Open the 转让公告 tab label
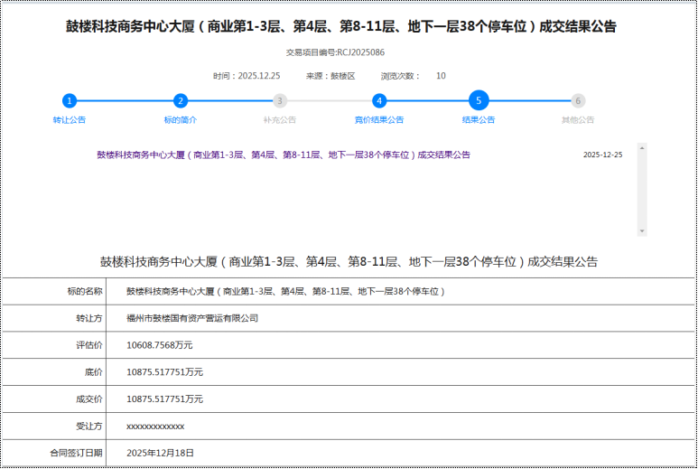This screenshot has width=698, height=469. click(x=70, y=120)
